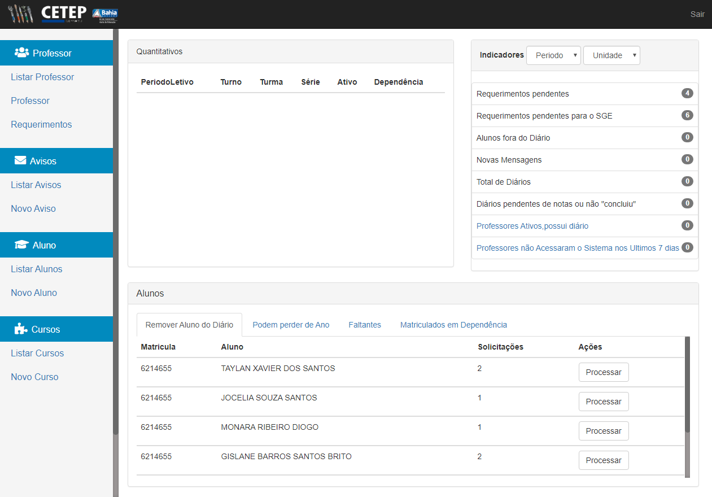The height and width of the screenshot is (497, 712).
Task: Click Sair to log out
Action: [x=697, y=14]
